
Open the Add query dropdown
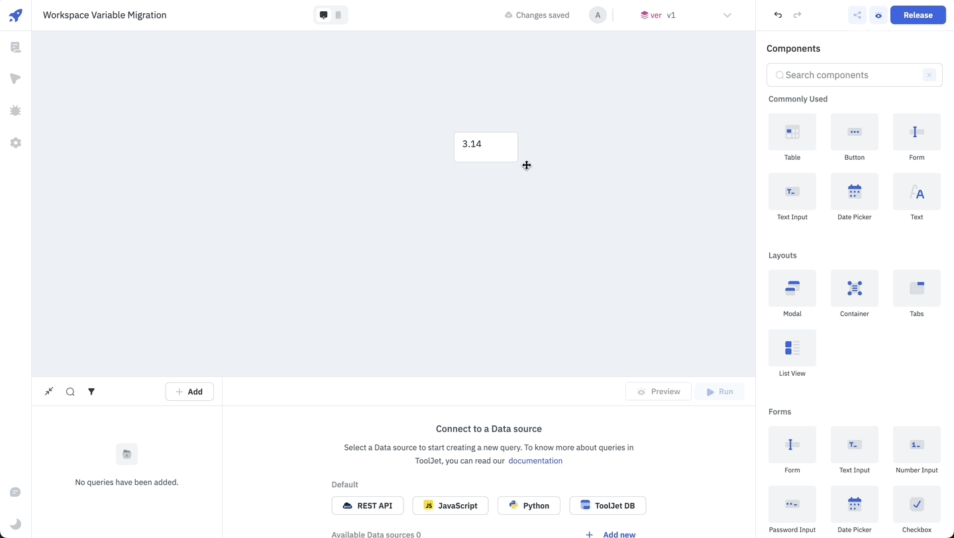[x=189, y=392]
